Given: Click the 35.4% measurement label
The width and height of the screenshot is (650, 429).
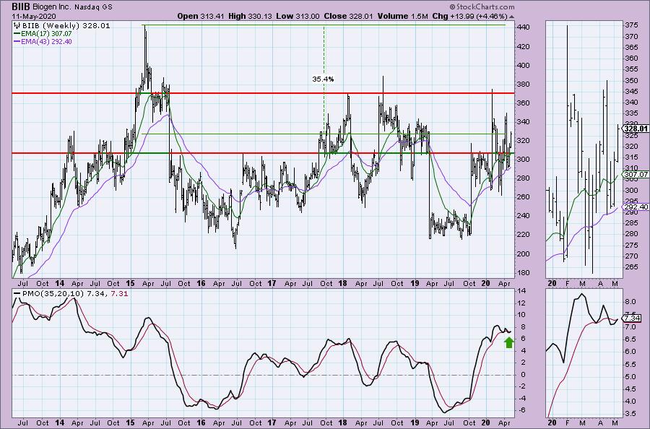Looking at the screenshot, I should tap(324, 79).
